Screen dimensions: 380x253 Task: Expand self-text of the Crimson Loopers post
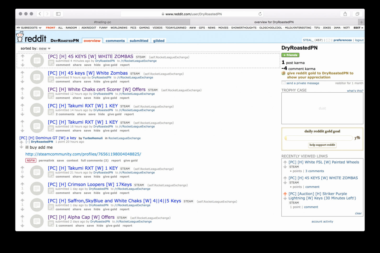click(51, 191)
